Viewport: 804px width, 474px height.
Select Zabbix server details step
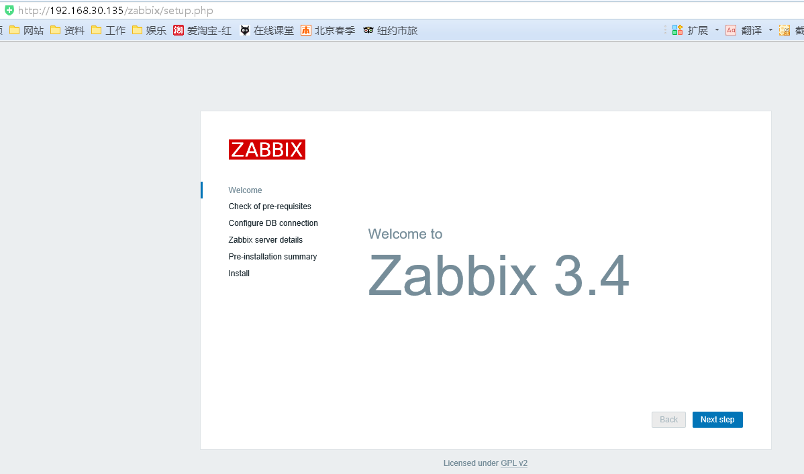tap(266, 240)
